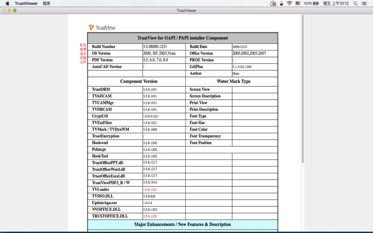Click the GdiPlus label
Image resolution: width=373 pixels, height=233 pixels.
point(196,67)
